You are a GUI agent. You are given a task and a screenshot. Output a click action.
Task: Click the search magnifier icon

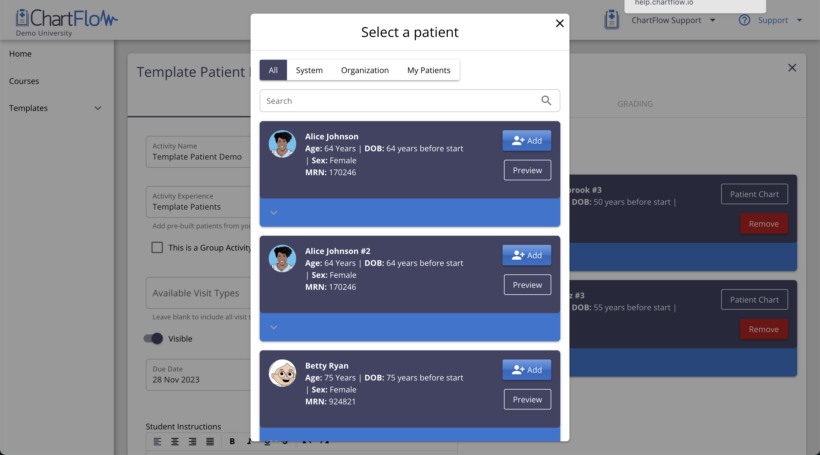tap(546, 100)
